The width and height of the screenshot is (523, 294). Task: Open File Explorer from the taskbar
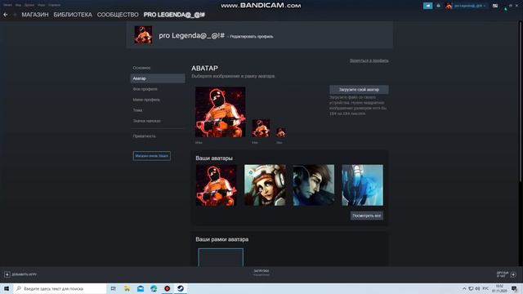click(127, 288)
